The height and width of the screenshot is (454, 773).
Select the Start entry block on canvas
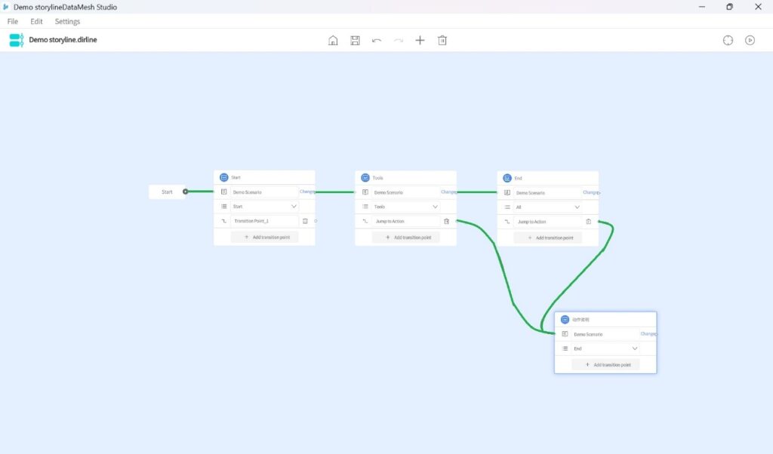(x=167, y=192)
